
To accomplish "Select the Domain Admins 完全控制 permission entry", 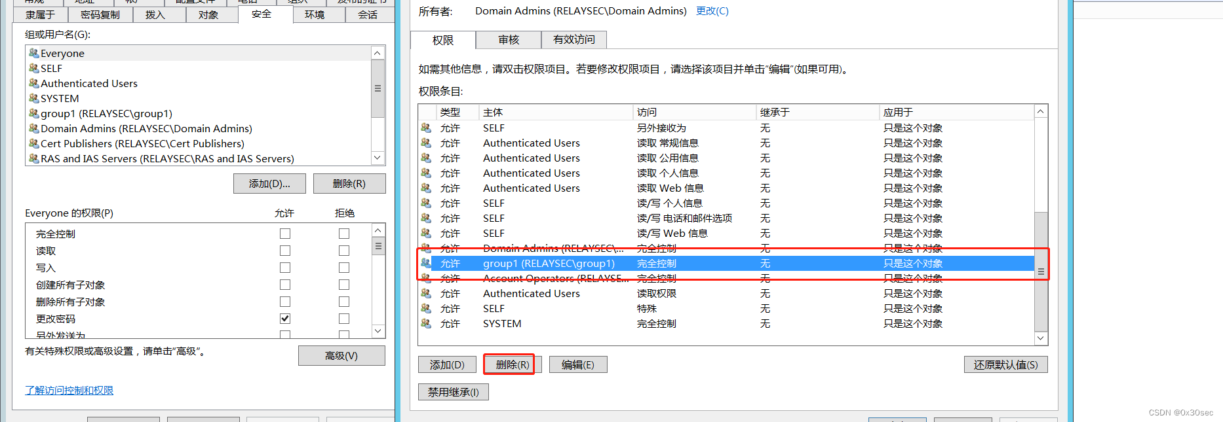I will click(x=726, y=248).
